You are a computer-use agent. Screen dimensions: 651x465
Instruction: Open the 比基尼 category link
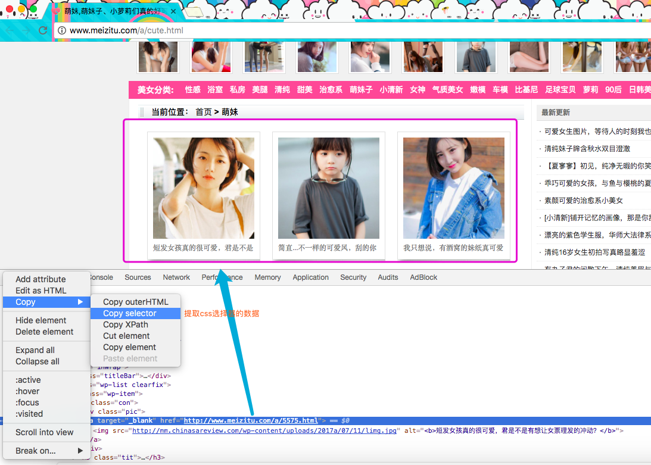[527, 90]
